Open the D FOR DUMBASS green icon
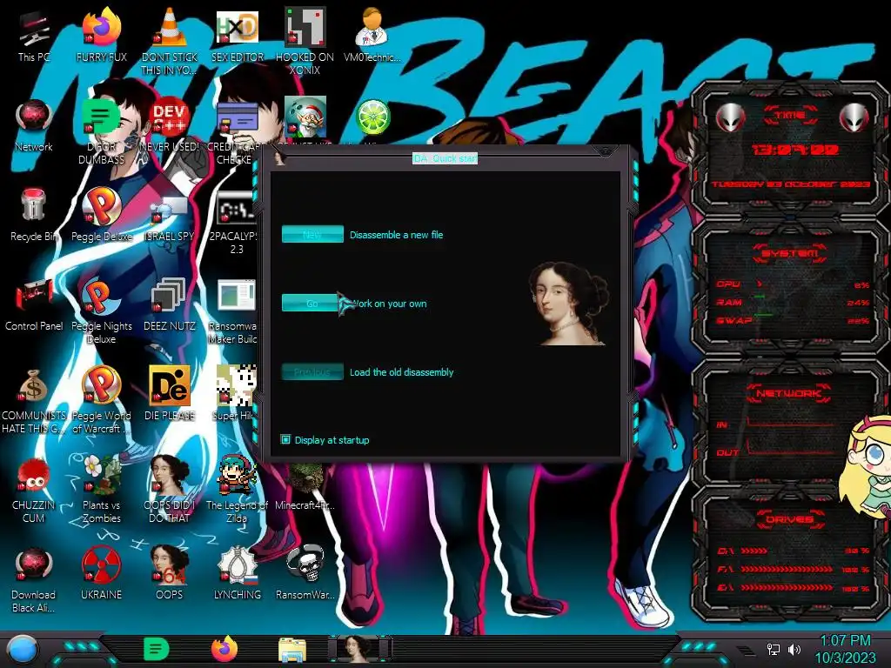 [x=101, y=130]
